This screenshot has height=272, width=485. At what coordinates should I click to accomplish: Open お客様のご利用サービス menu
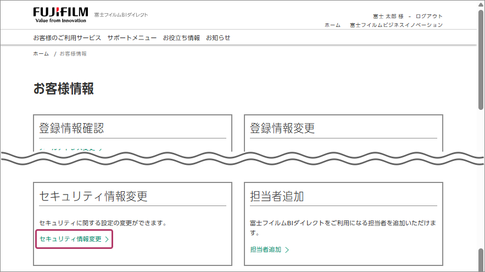[67, 38]
